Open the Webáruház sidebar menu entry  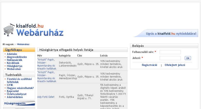[x=14, y=69]
